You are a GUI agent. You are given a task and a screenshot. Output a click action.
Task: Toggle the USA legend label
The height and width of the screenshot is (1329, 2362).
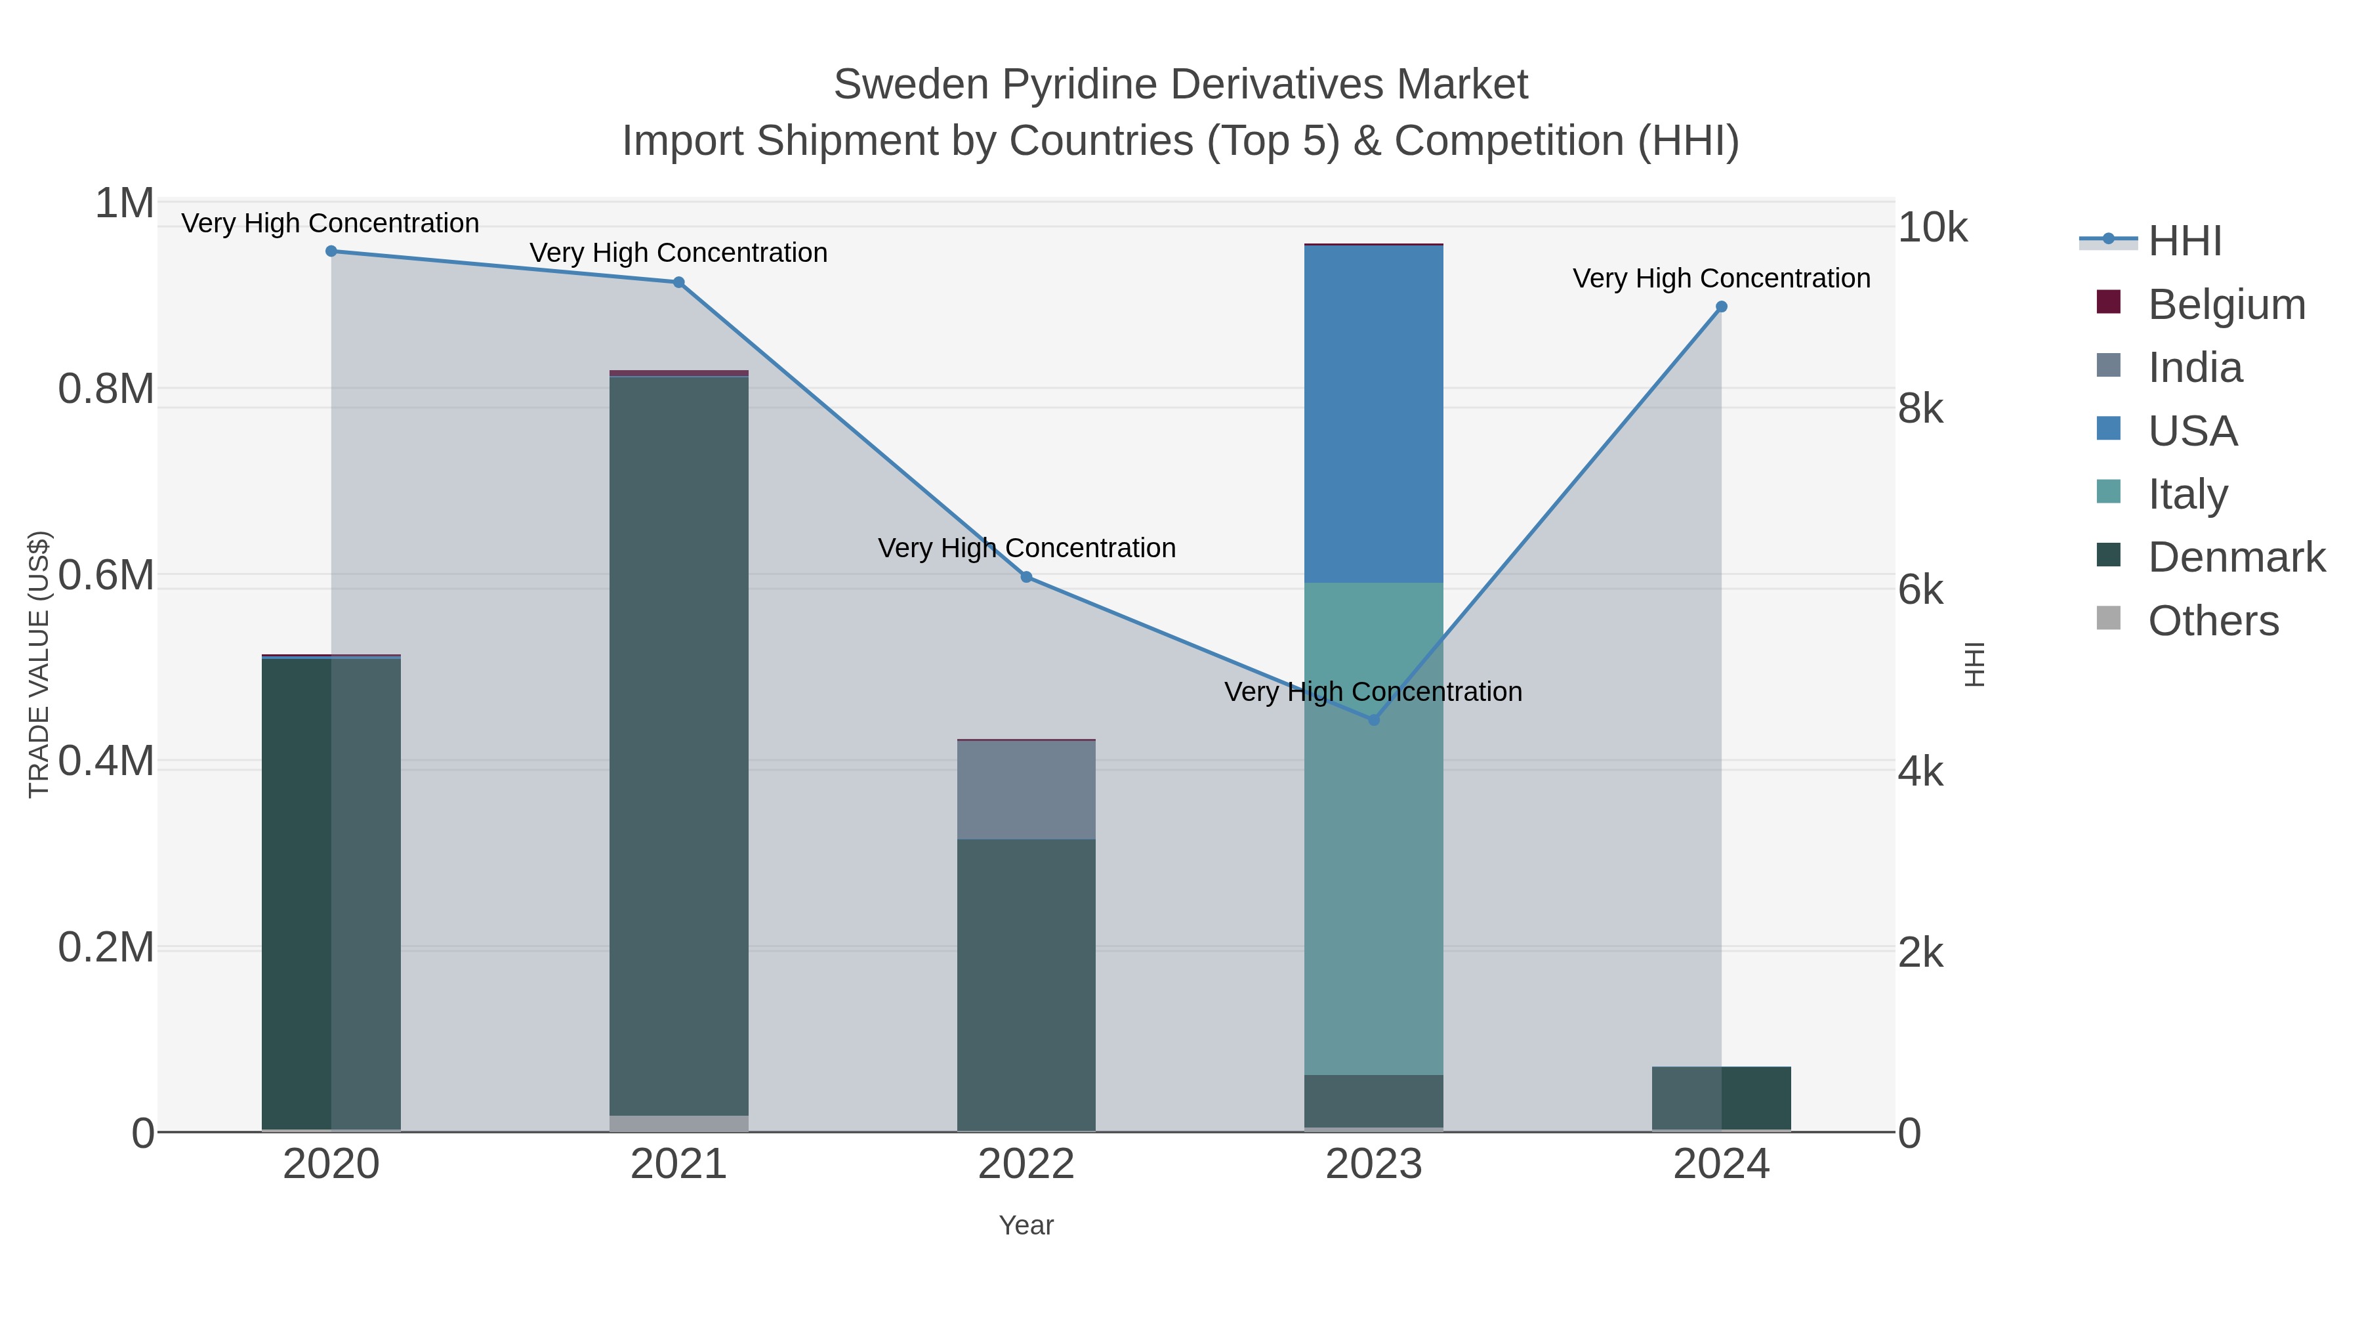pos(2192,430)
